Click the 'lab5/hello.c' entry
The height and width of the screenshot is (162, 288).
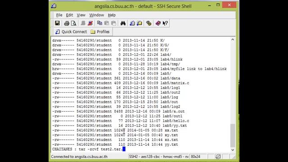[176, 121]
